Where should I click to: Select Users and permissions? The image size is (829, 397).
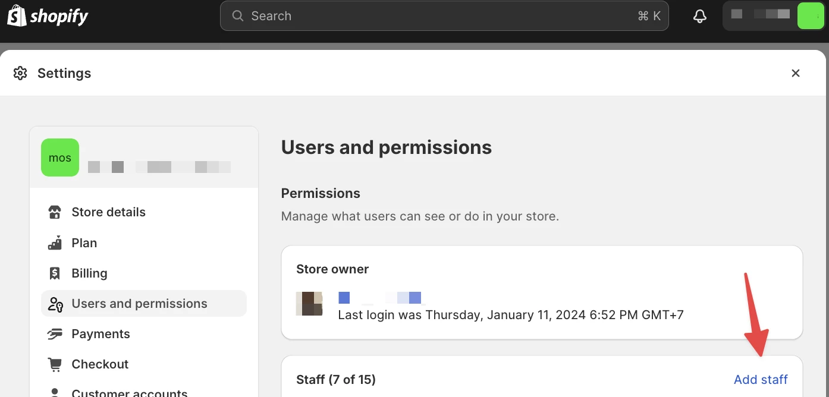click(x=144, y=304)
